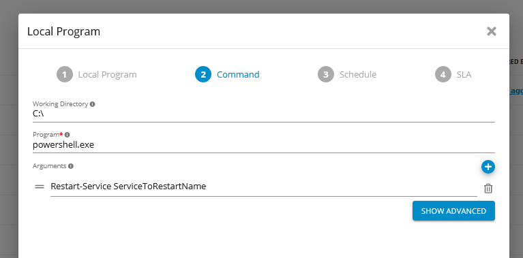Go to the Local Program step label

click(108, 75)
